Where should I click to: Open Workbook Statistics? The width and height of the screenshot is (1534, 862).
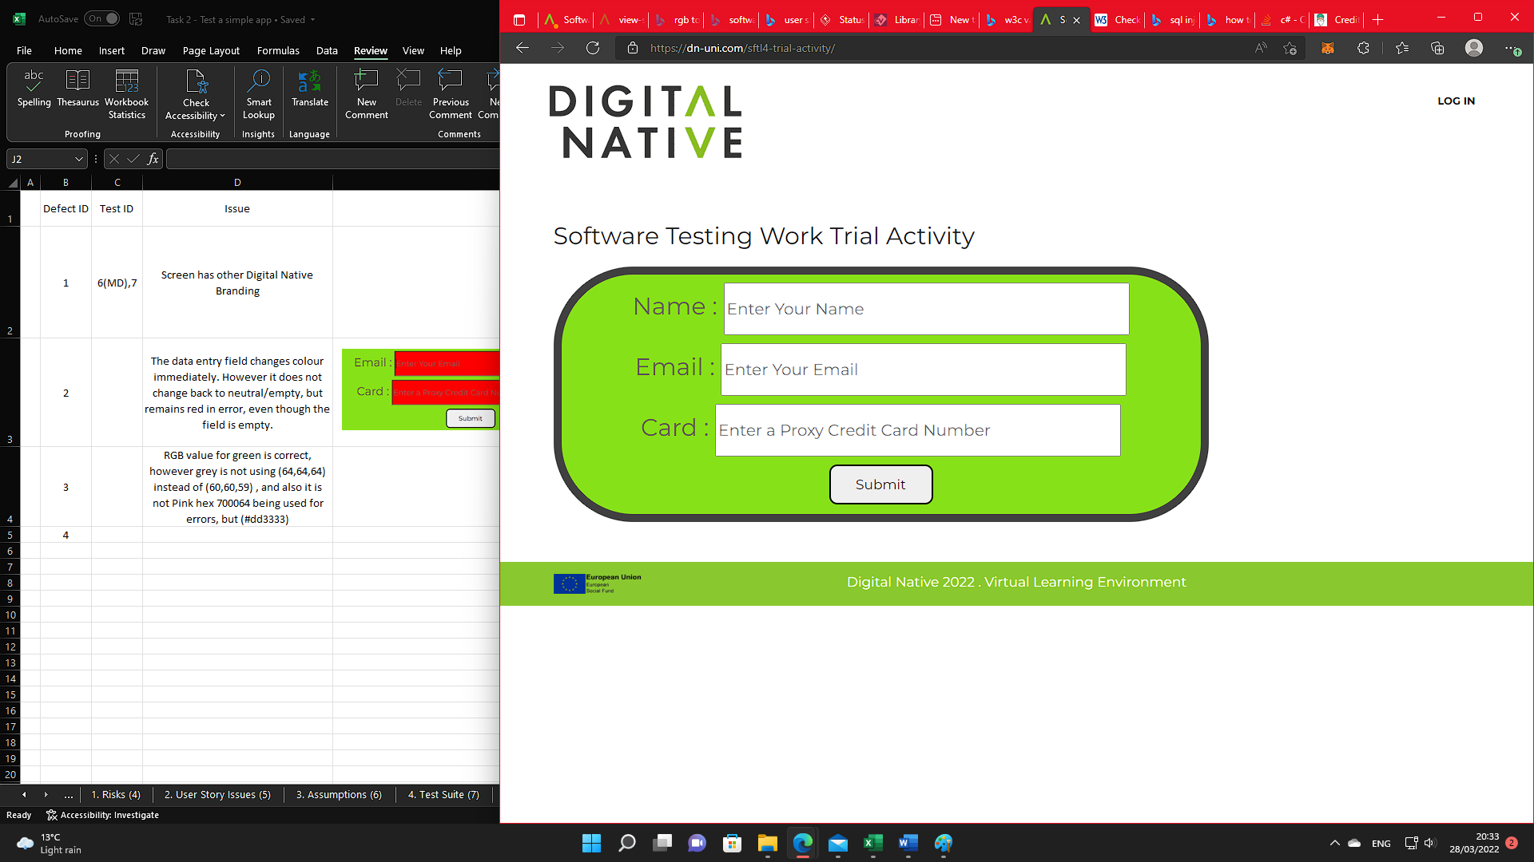tap(126, 94)
